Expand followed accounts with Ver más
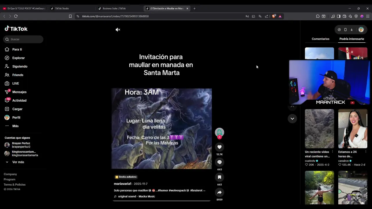The image size is (372, 209). pyautogui.click(x=18, y=162)
